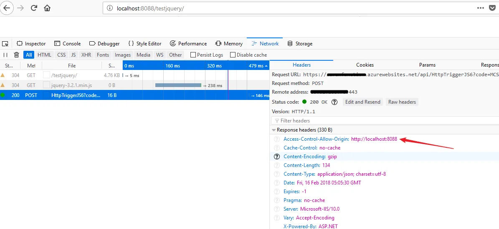Enable Disable cache checkbox

[233, 55]
